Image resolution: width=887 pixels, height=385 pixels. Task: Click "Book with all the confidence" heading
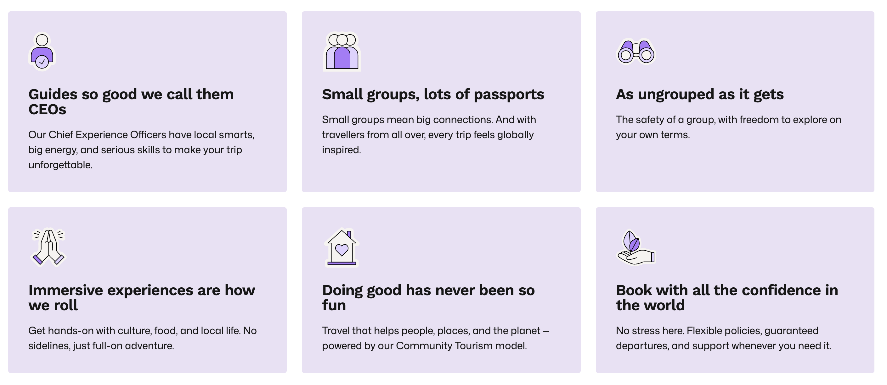point(726,297)
